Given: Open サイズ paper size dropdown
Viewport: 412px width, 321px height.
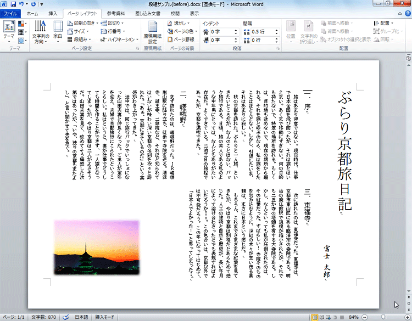Looking at the screenshot, I should [x=78, y=31].
